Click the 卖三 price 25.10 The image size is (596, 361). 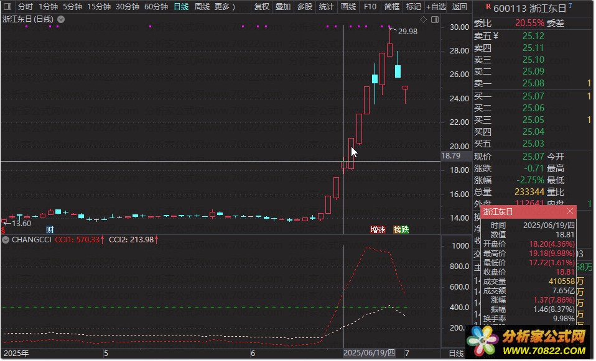pyautogui.click(x=533, y=60)
